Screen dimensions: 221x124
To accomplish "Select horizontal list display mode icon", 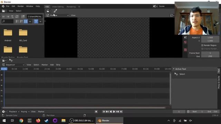I will pos(21,21).
